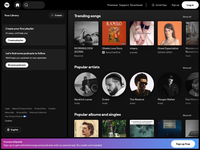Open the Cookies link above English button

click(8, 121)
